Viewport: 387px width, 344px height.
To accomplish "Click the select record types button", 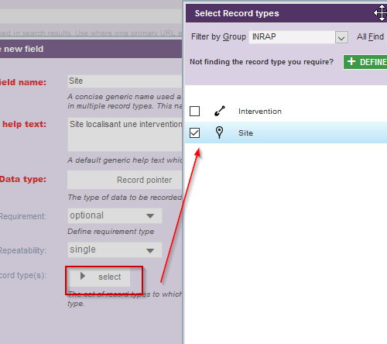I will [99, 277].
